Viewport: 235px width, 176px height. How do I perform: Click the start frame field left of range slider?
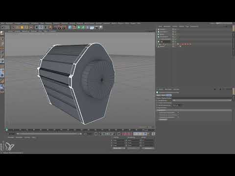click(10, 134)
